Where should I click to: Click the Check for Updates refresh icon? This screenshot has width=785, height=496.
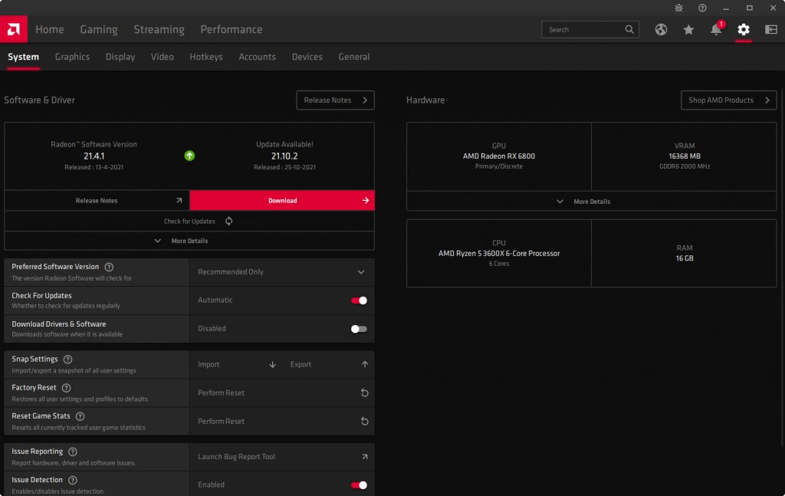point(228,222)
